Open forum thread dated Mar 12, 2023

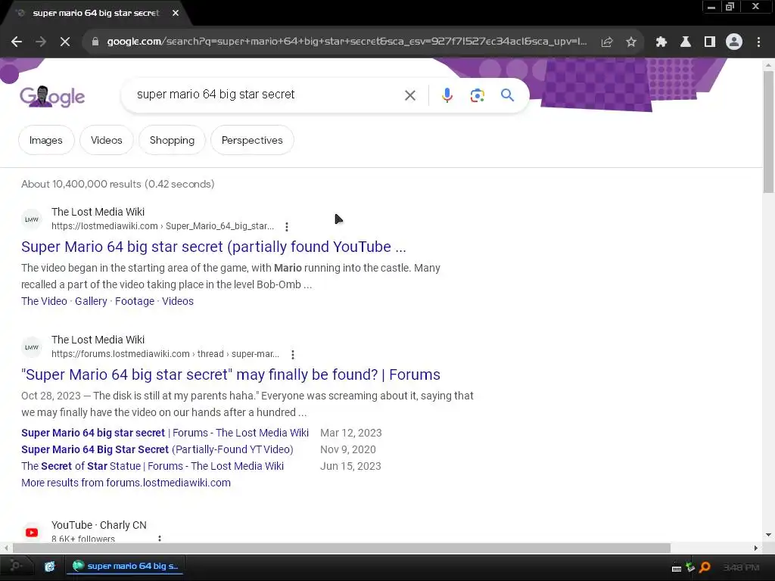click(x=164, y=433)
